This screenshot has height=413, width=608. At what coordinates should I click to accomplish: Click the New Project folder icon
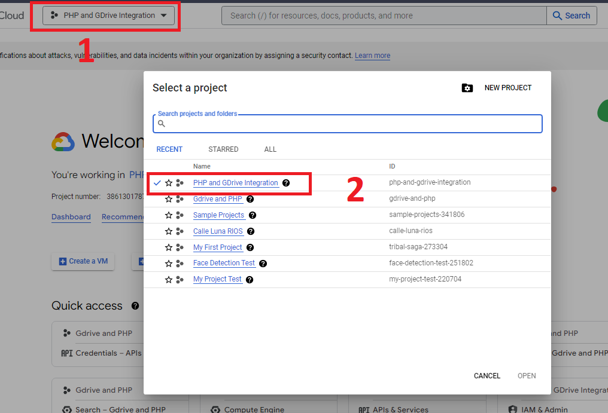[467, 88]
